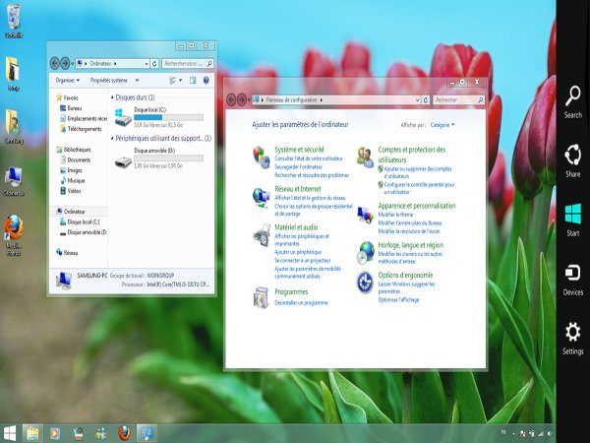Open the Recycle Bin desktop icon
This screenshot has width=590, height=443.
[14, 21]
